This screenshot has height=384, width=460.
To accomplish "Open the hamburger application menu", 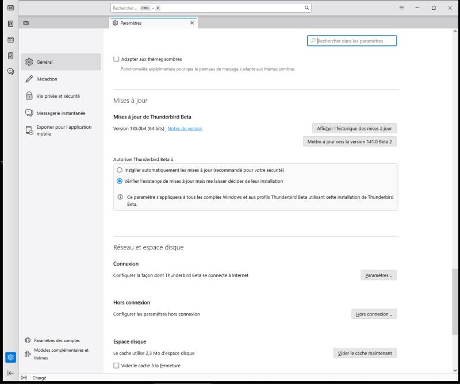I will click(401, 8).
